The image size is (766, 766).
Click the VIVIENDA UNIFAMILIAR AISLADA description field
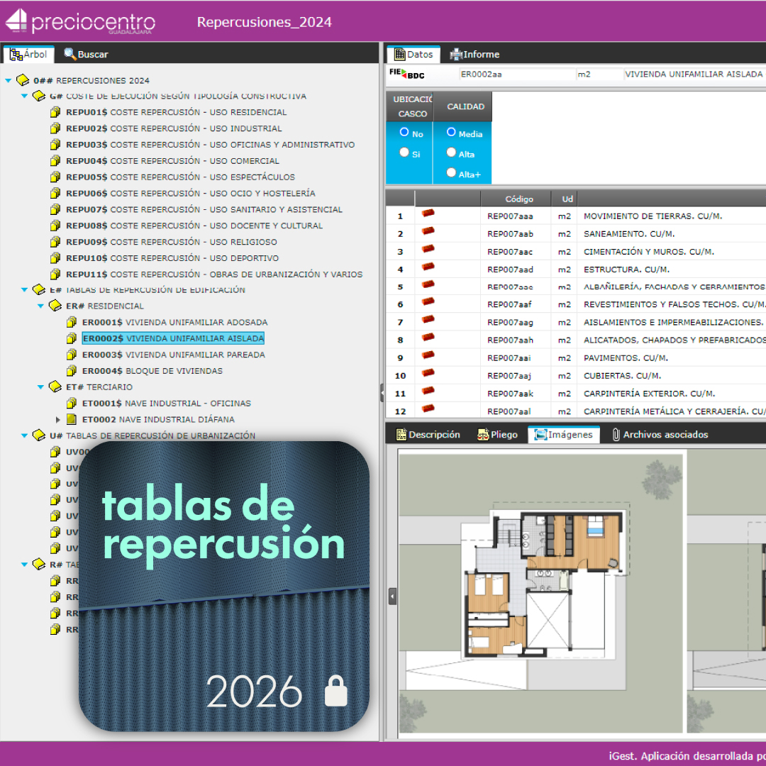694,74
